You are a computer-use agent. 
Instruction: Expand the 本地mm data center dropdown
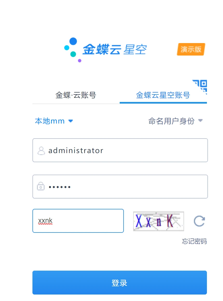[x=54, y=121]
